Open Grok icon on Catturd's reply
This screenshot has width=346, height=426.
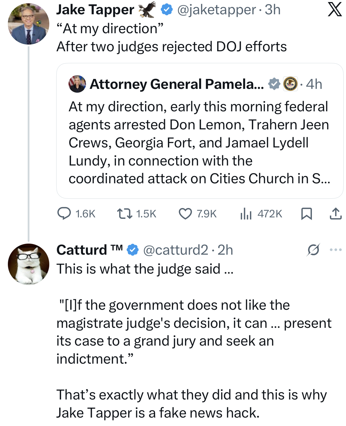click(313, 250)
